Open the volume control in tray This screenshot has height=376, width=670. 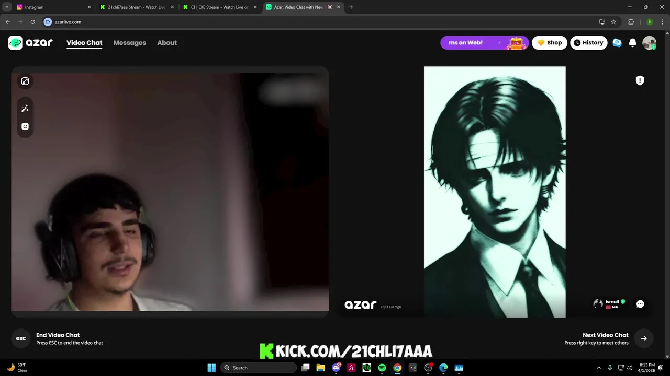(x=629, y=368)
